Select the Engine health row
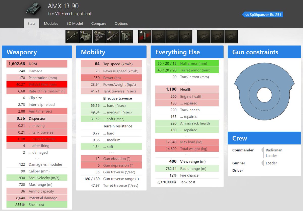The image size is (303, 211). (187, 96)
